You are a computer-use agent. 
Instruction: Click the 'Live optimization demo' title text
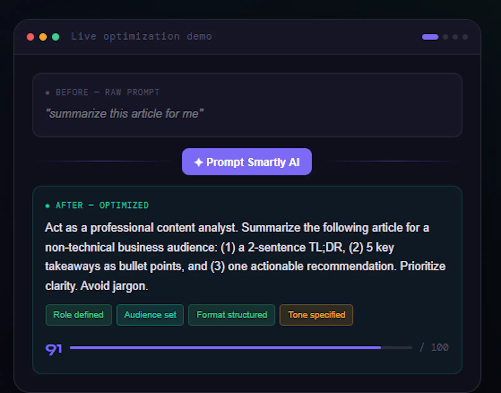click(142, 36)
